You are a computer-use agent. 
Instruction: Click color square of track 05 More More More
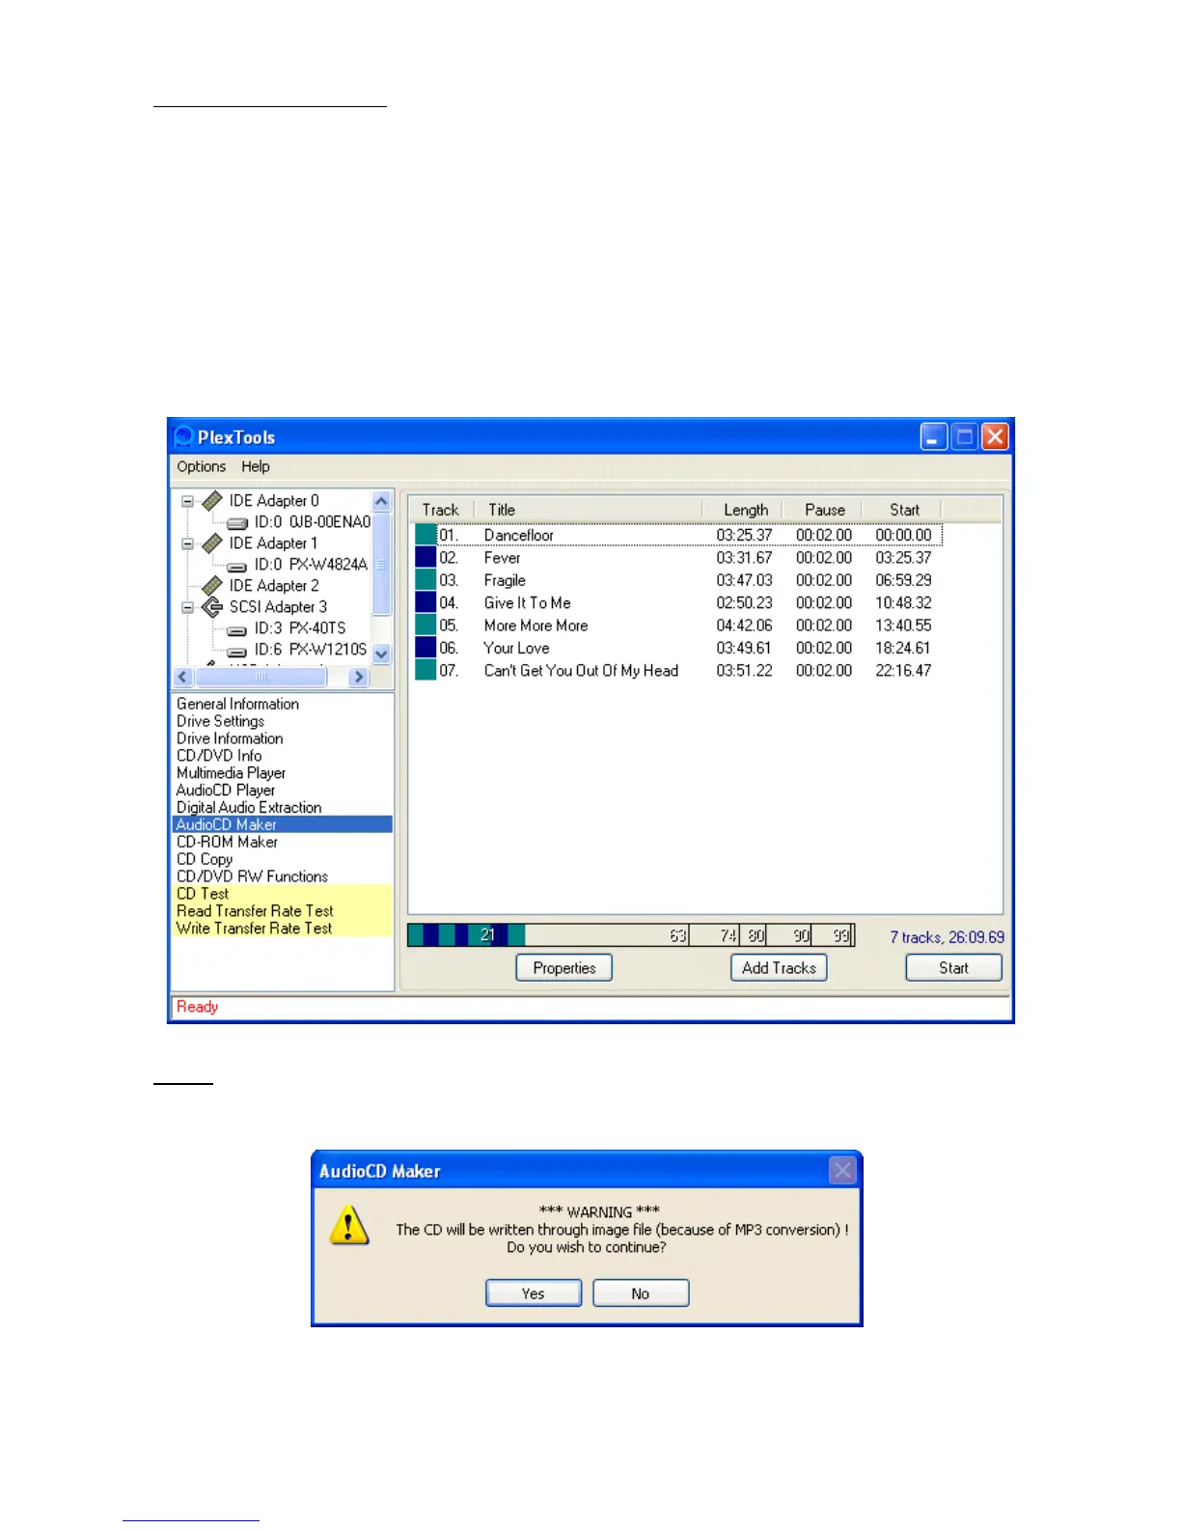pyautogui.click(x=426, y=625)
